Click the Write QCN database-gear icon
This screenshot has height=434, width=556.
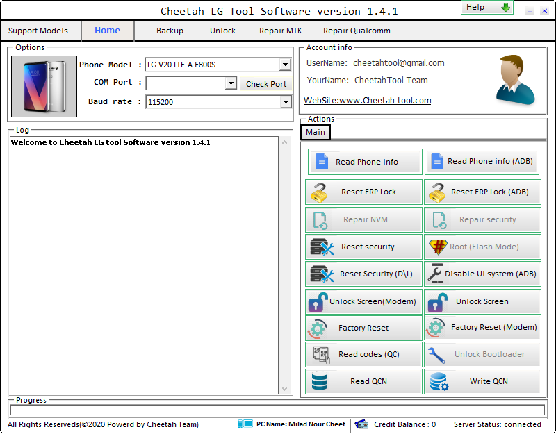click(439, 381)
